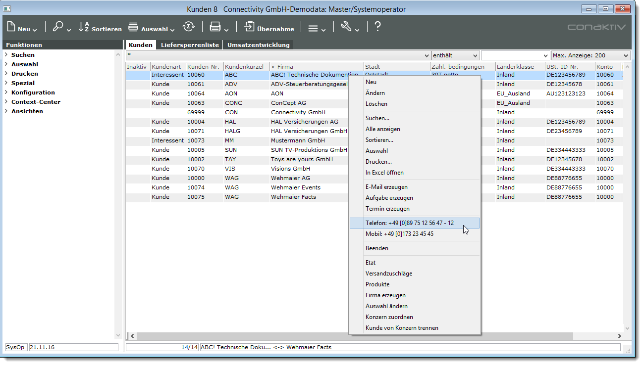Viewport: 643px width, 365px height.
Task: Click the Kunden-Nr. column header
Action: 204,67
